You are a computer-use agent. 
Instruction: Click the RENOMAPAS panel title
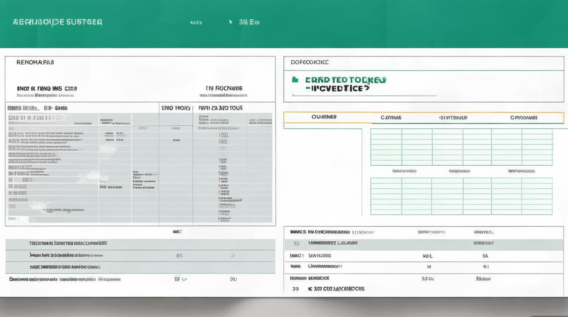pos(35,62)
